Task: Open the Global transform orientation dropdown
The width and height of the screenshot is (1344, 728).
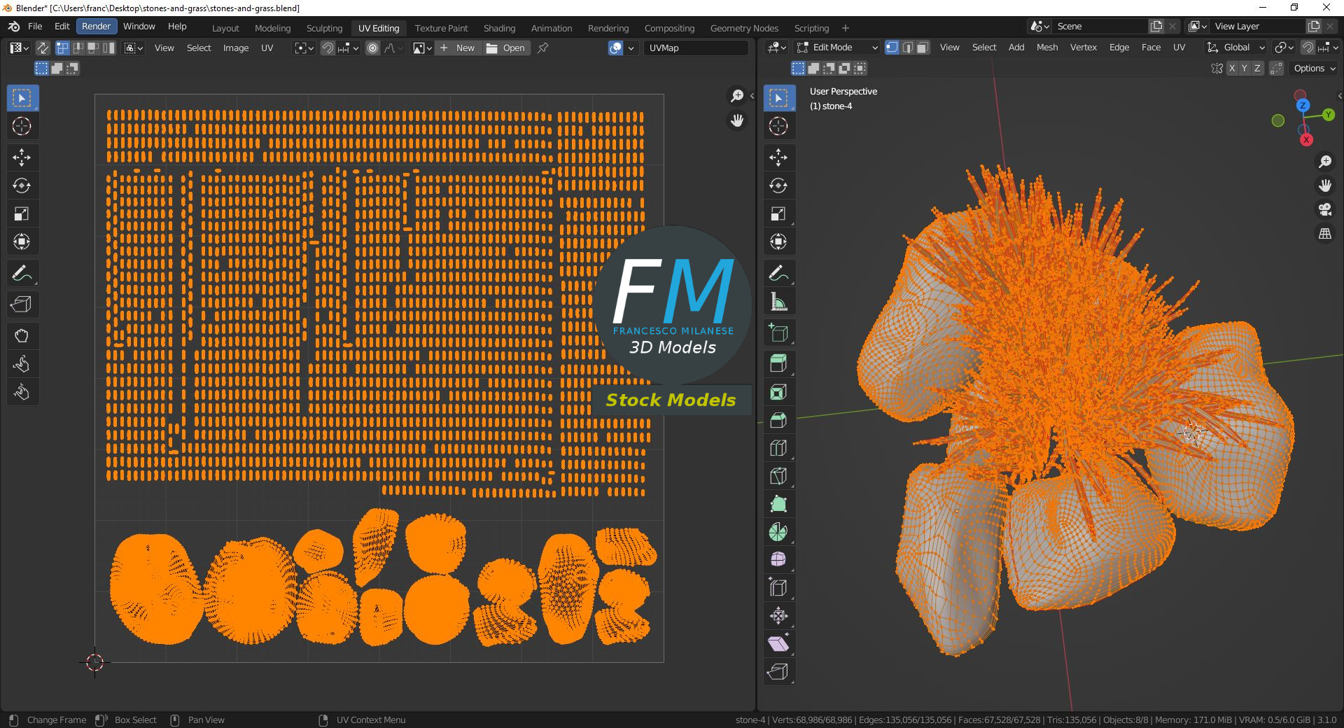Action: tap(1235, 48)
